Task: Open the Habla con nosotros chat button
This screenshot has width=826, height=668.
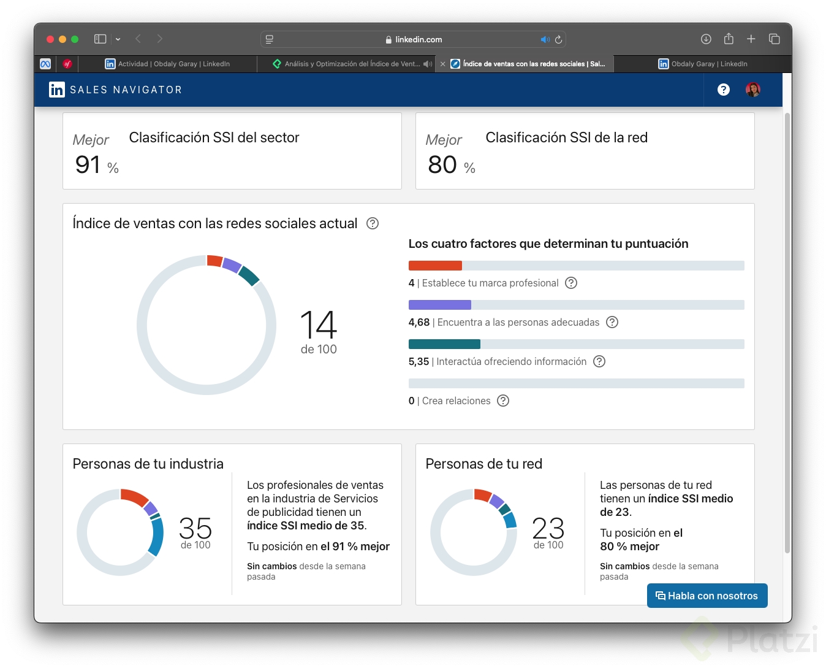Action: [707, 596]
